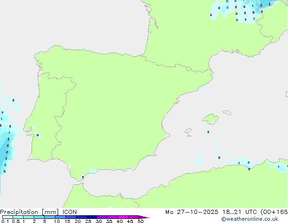Click the rain value at Strait of Gibraltar
Image resolution: width=288 pixels, height=223 pixels.
pyautogui.click(x=83, y=177)
